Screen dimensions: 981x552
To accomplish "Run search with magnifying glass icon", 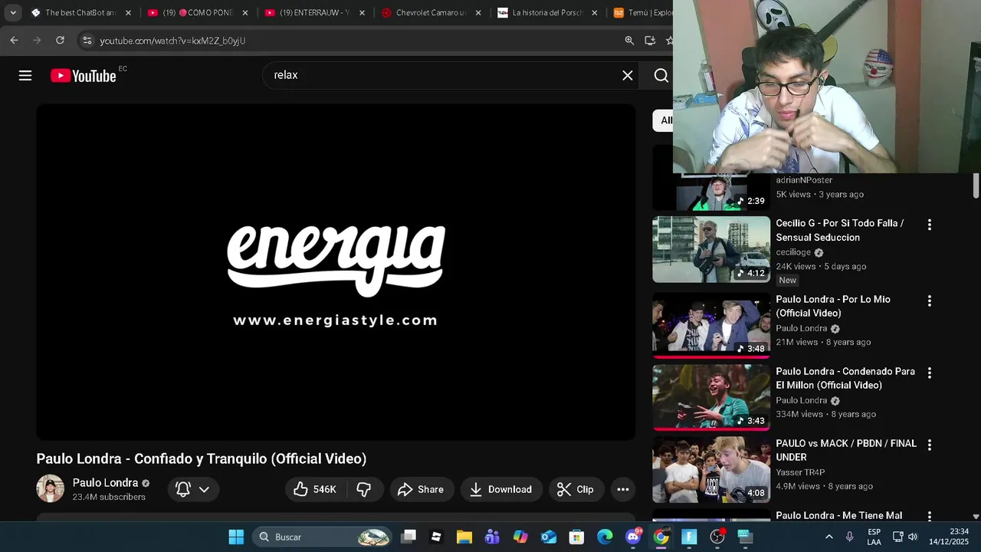I will [x=661, y=75].
